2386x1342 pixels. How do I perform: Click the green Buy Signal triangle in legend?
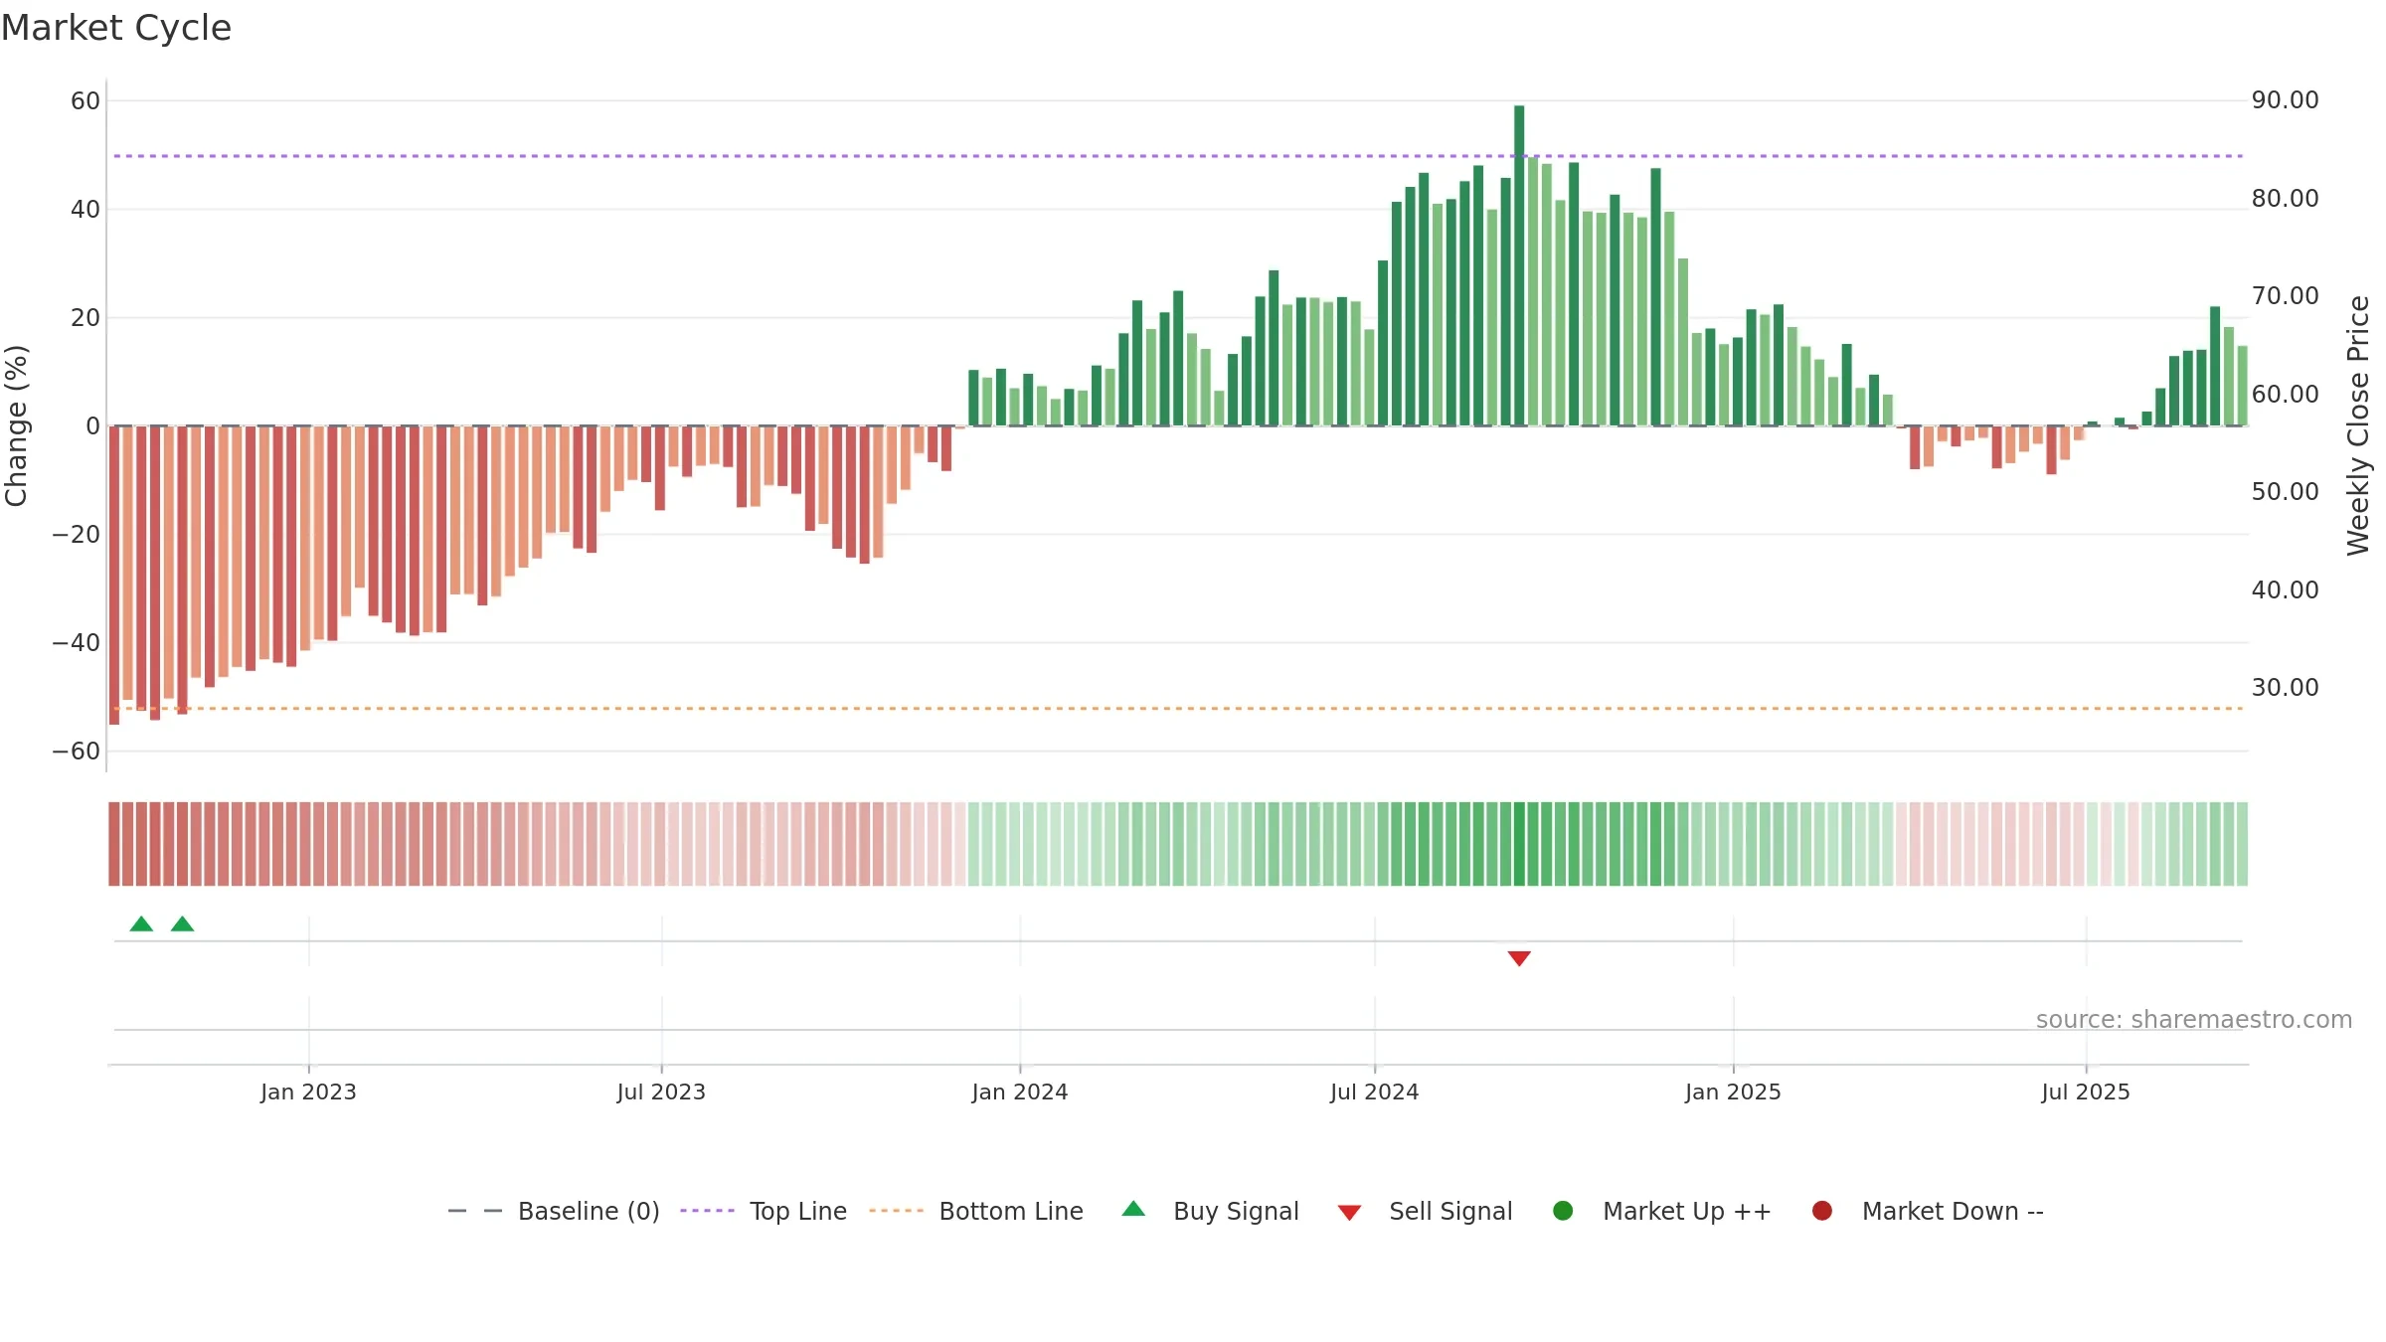[x=1133, y=1209]
